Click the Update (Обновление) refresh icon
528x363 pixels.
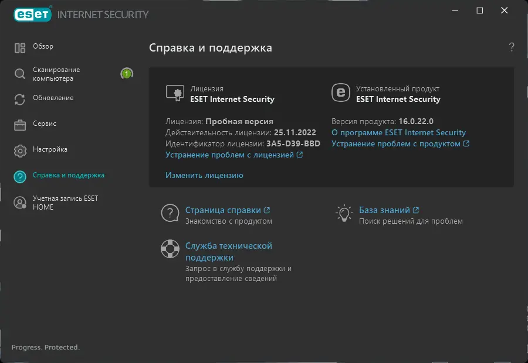[20, 99]
